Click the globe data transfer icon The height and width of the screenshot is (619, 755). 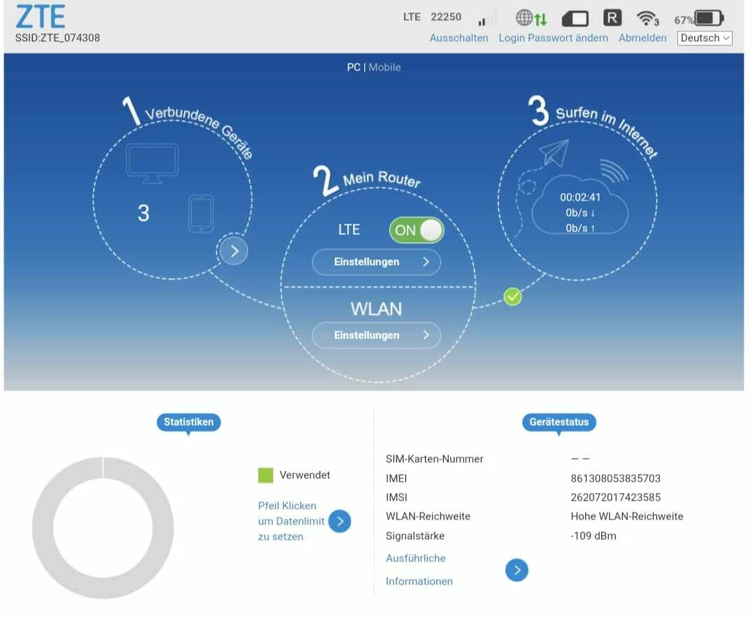coord(531,18)
